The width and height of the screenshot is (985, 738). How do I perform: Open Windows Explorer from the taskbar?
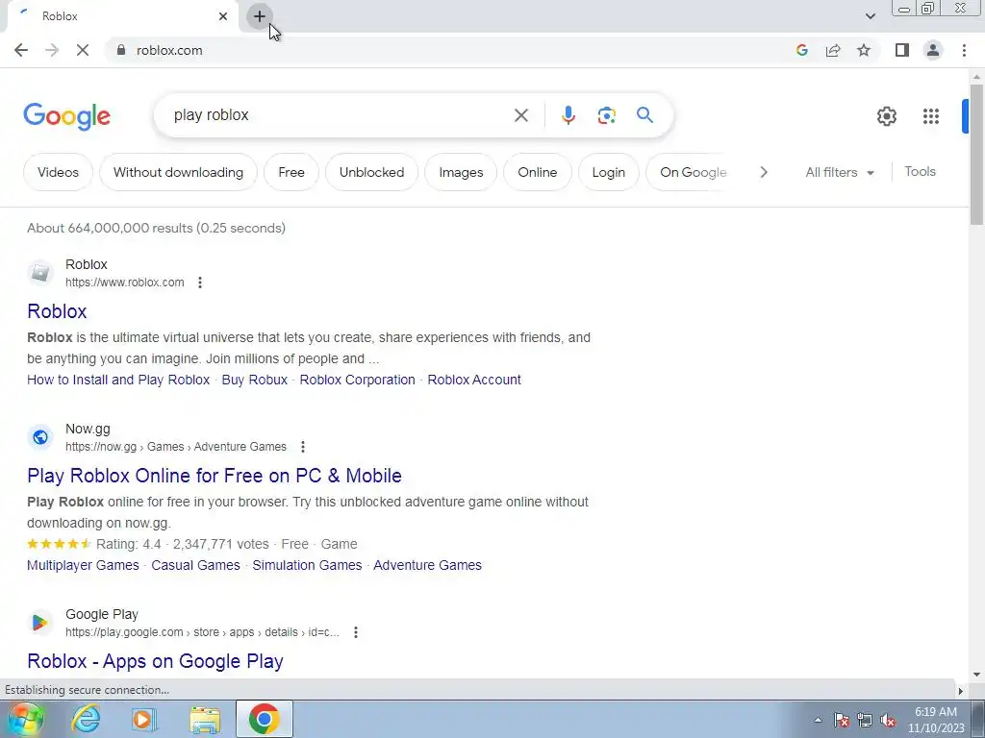[206, 720]
